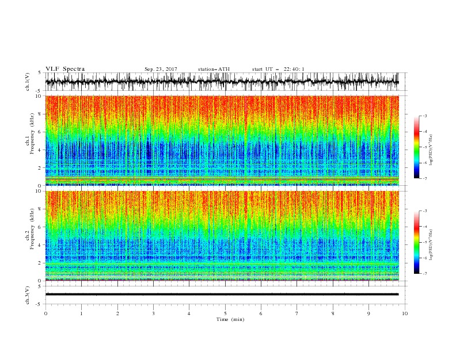Click the '3' tick on the time axis
The height and width of the screenshot is (352, 456).
click(x=153, y=313)
